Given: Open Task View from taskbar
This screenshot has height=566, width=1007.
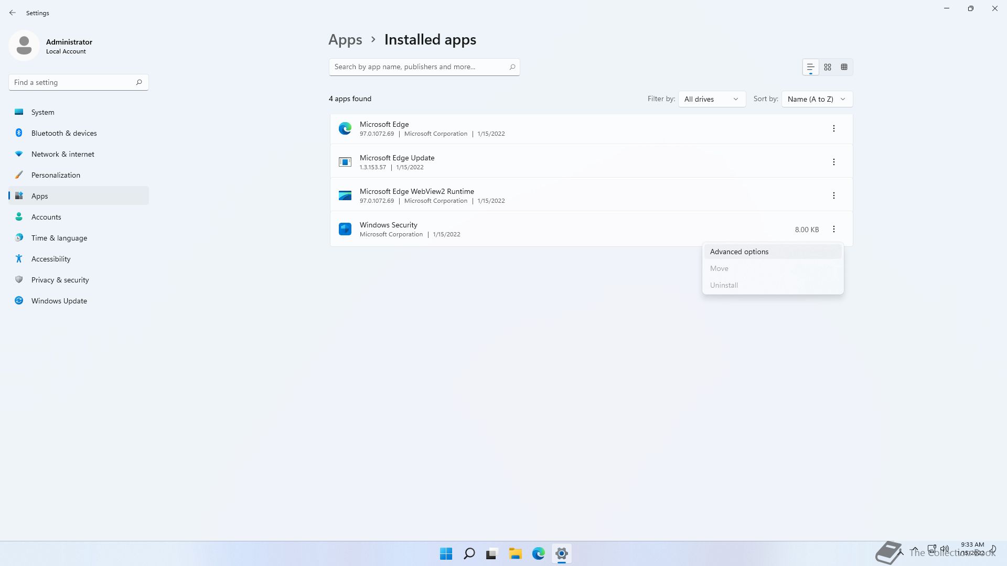Looking at the screenshot, I should [x=492, y=553].
